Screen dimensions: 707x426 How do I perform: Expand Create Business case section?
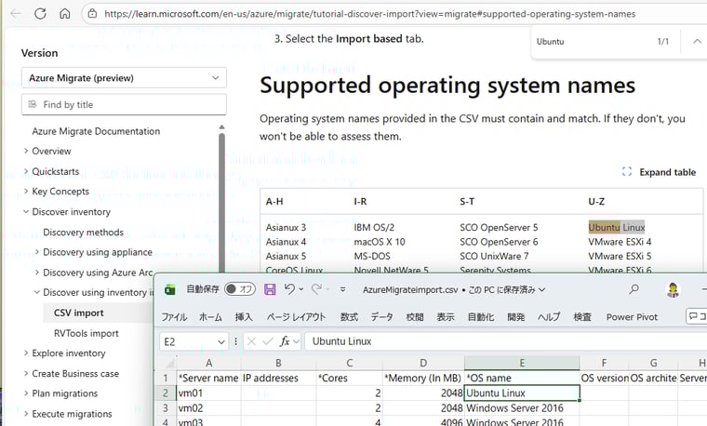click(x=26, y=373)
